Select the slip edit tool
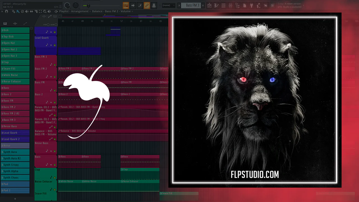This screenshot has width=359, height=202. [x=31, y=12]
